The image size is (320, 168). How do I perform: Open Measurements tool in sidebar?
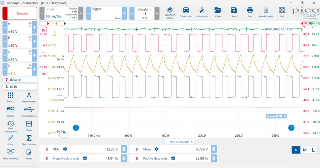point(29,97)
